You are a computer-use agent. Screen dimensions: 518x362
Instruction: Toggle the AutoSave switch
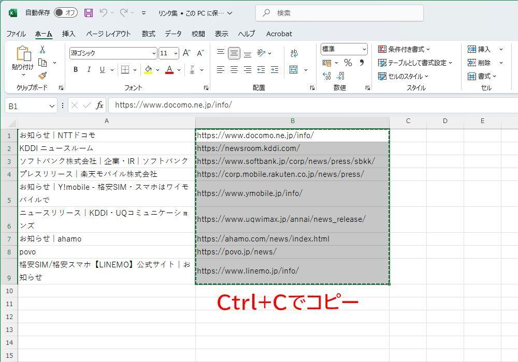66,13
